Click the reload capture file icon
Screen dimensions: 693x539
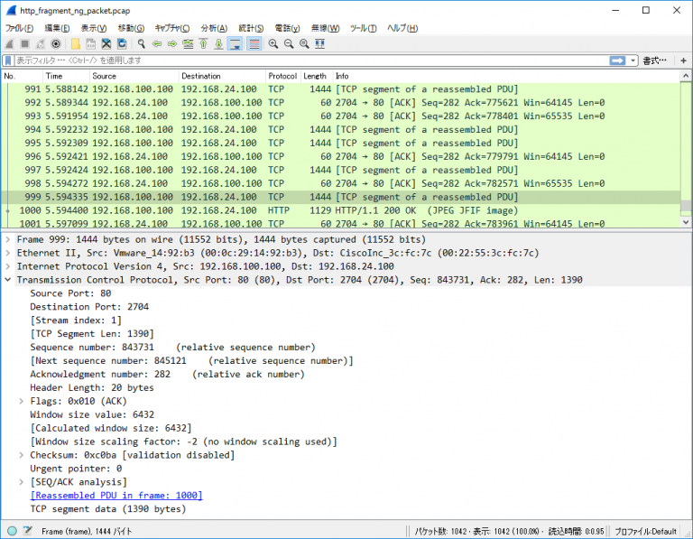(x=122, y=43)
